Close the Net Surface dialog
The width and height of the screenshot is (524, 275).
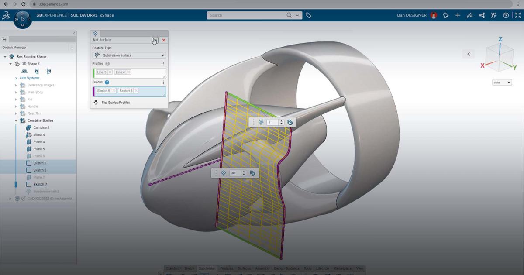pos(164,40)
